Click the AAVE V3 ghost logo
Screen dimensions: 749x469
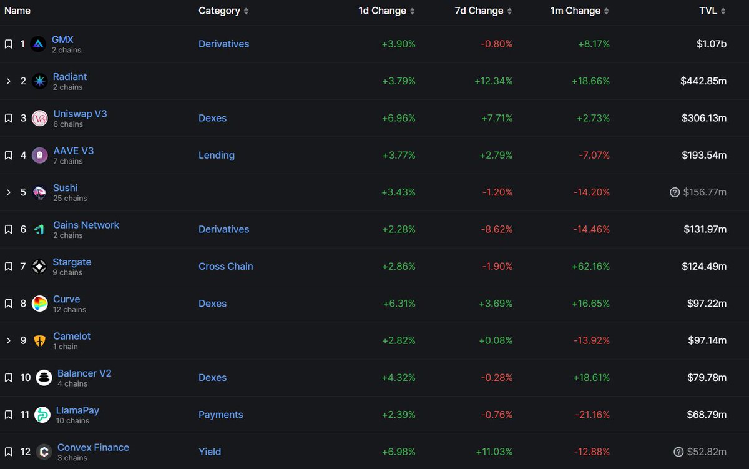pos(39,155)
